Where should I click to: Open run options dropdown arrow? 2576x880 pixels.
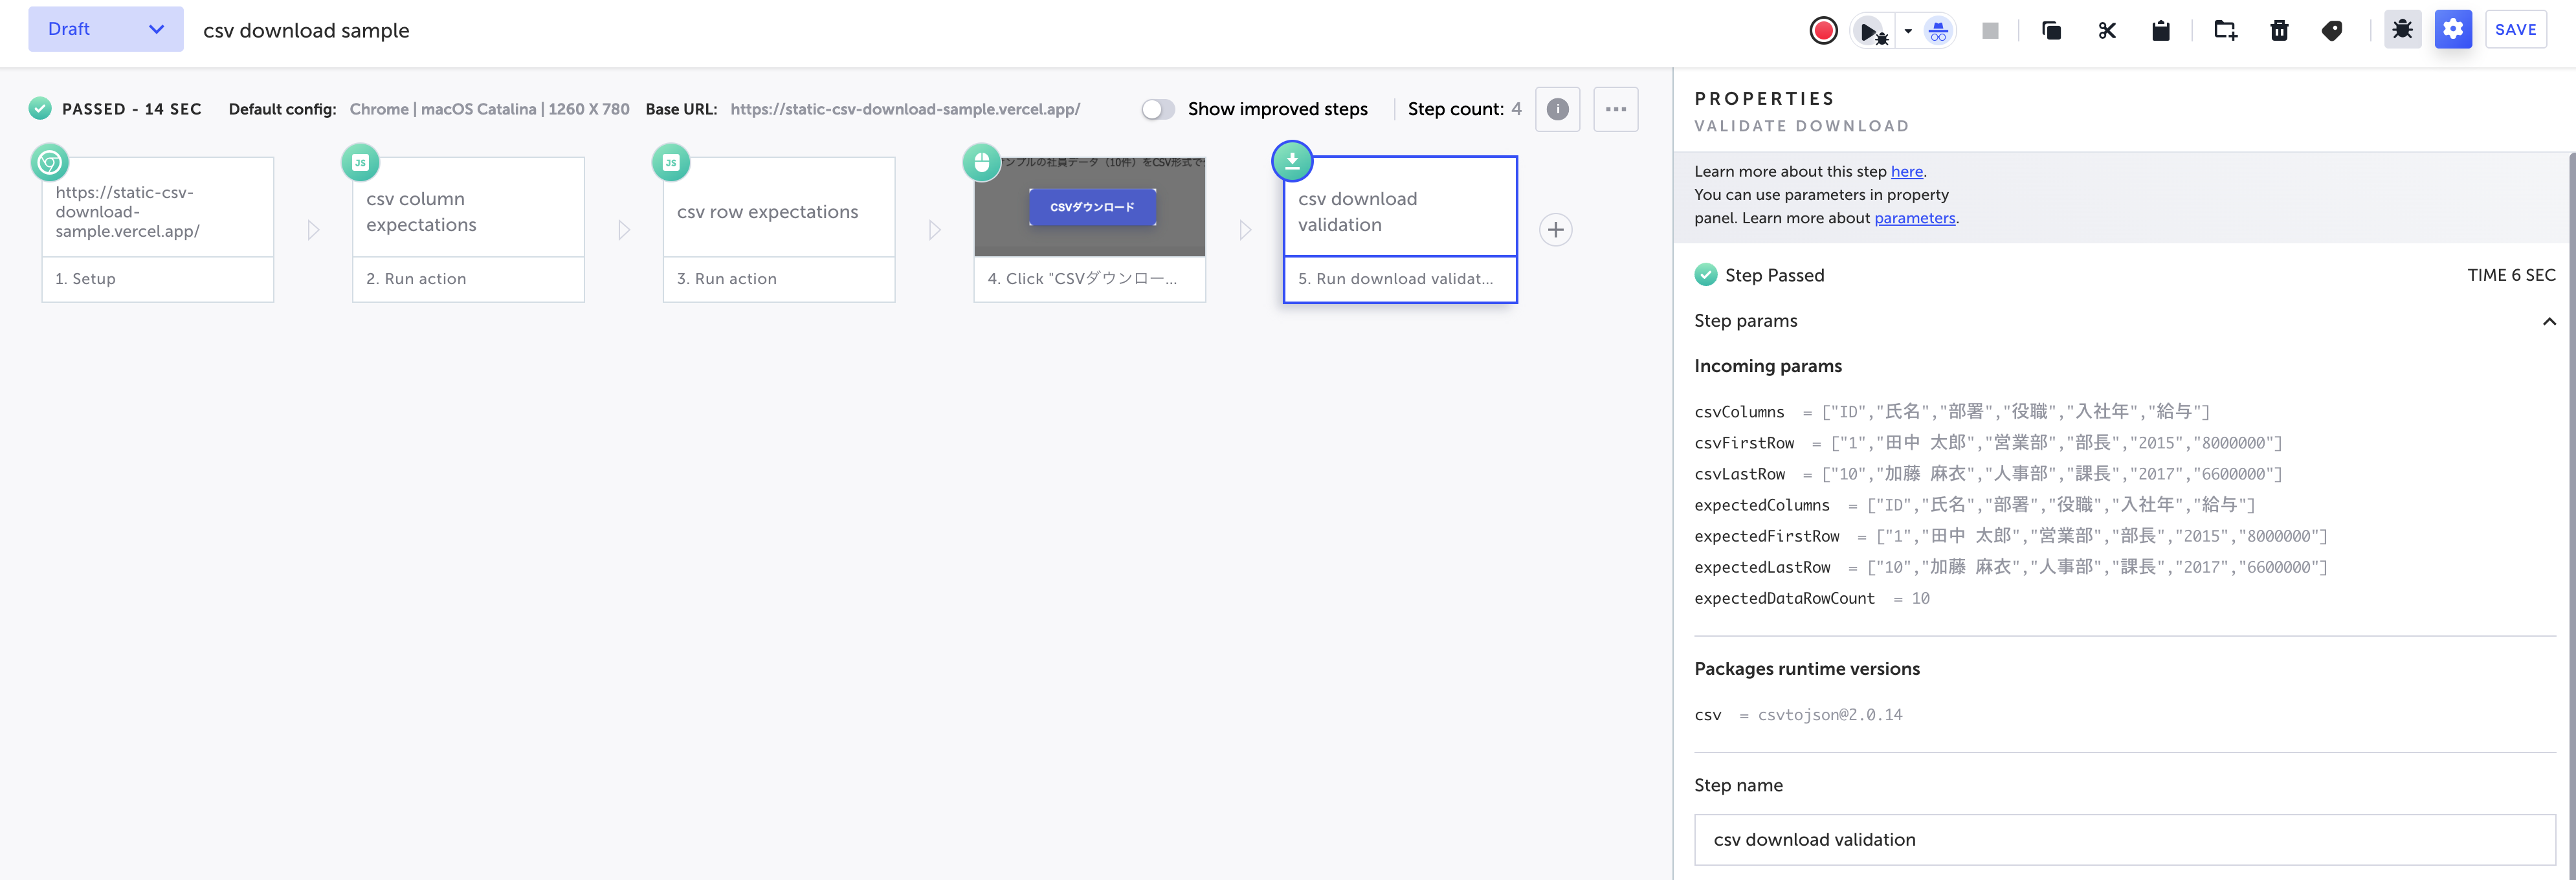pos(1908,31)
